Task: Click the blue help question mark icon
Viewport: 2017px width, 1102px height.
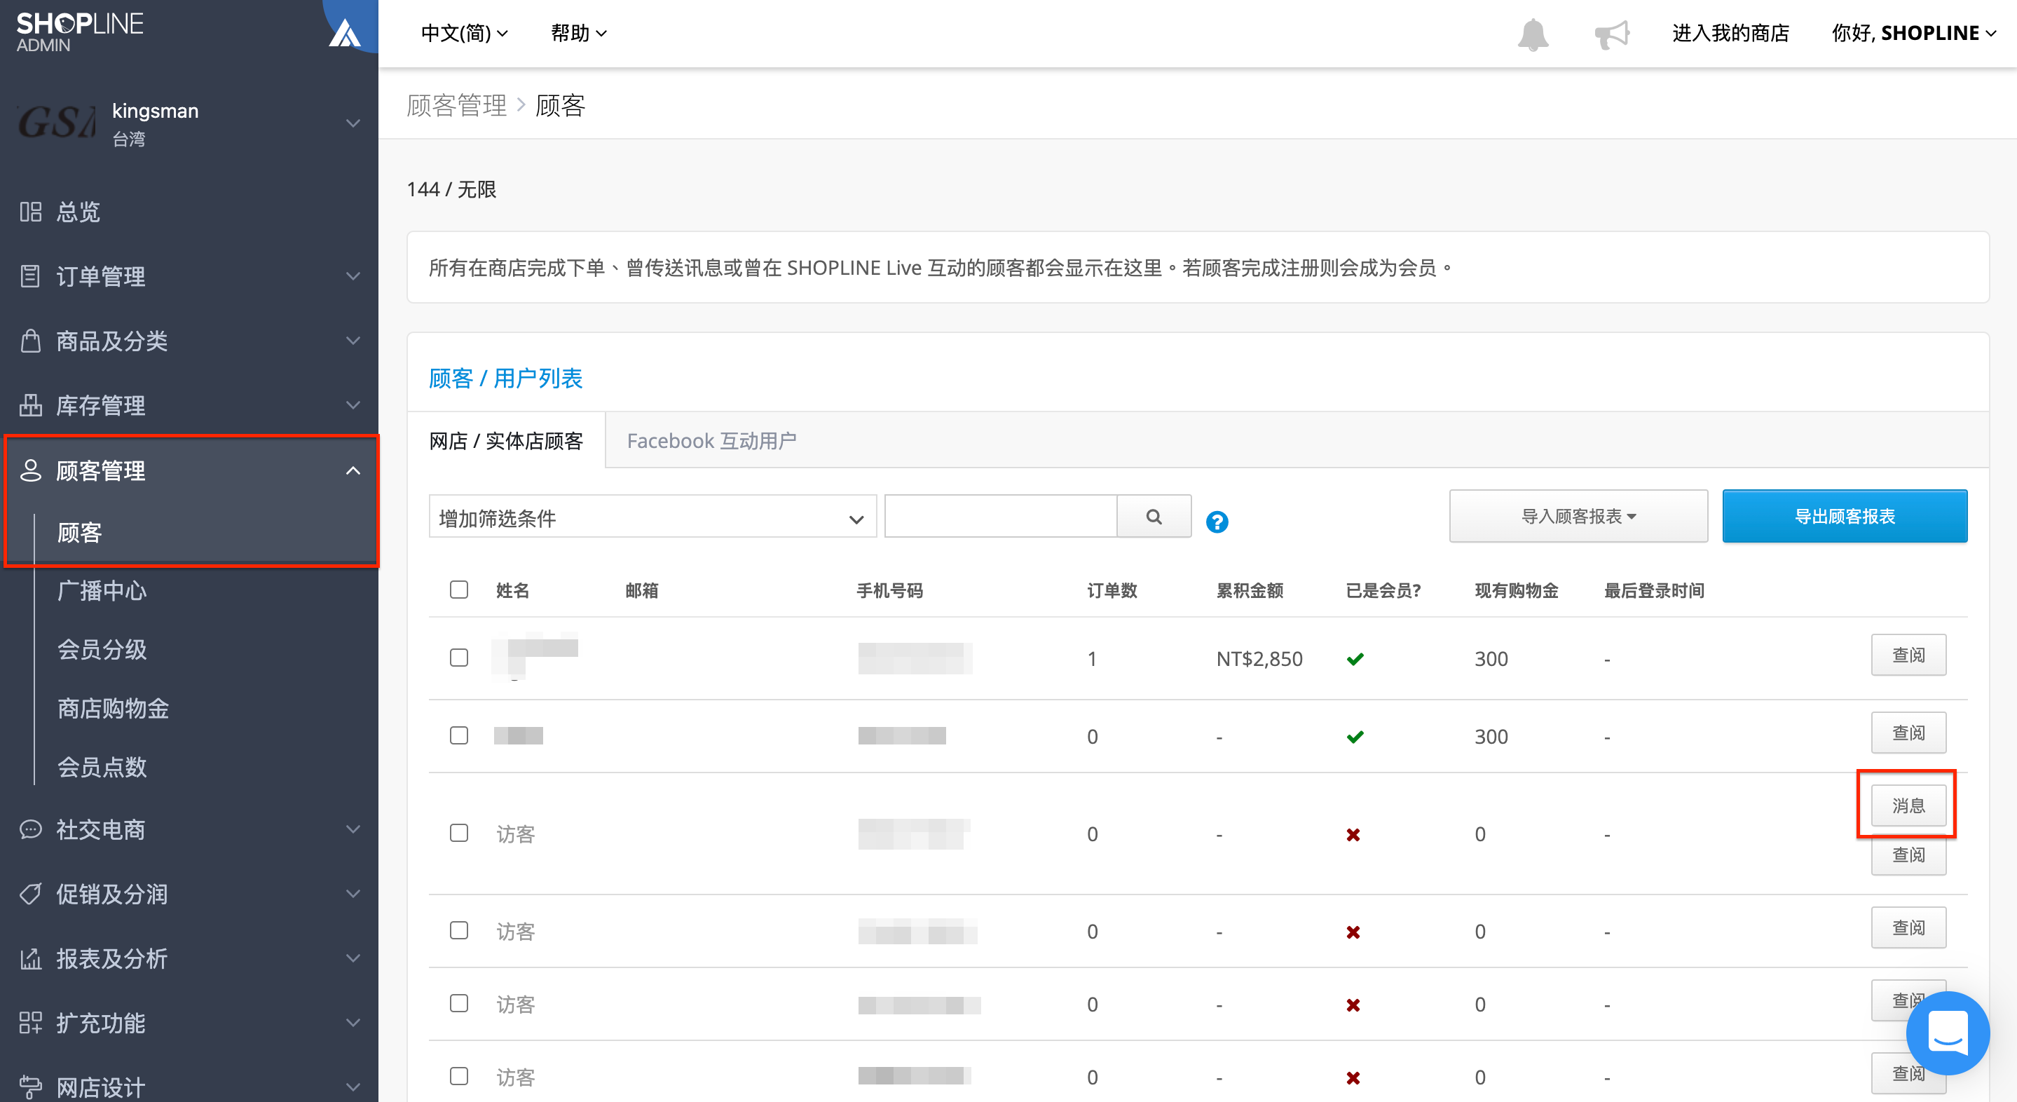Action: (1217, 522)
